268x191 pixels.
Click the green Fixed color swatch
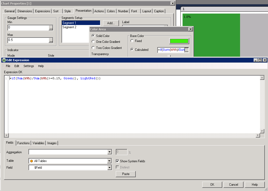click(179, 41)
